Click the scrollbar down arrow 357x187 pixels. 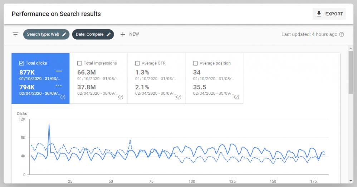[351, 181]
